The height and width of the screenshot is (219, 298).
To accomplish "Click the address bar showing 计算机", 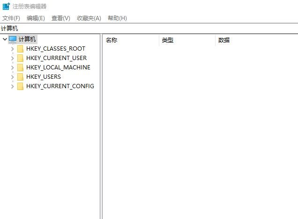I will tap(149, 29).
